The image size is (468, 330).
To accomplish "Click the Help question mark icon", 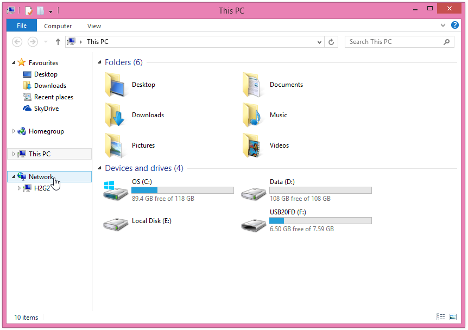I will (455, 25).
